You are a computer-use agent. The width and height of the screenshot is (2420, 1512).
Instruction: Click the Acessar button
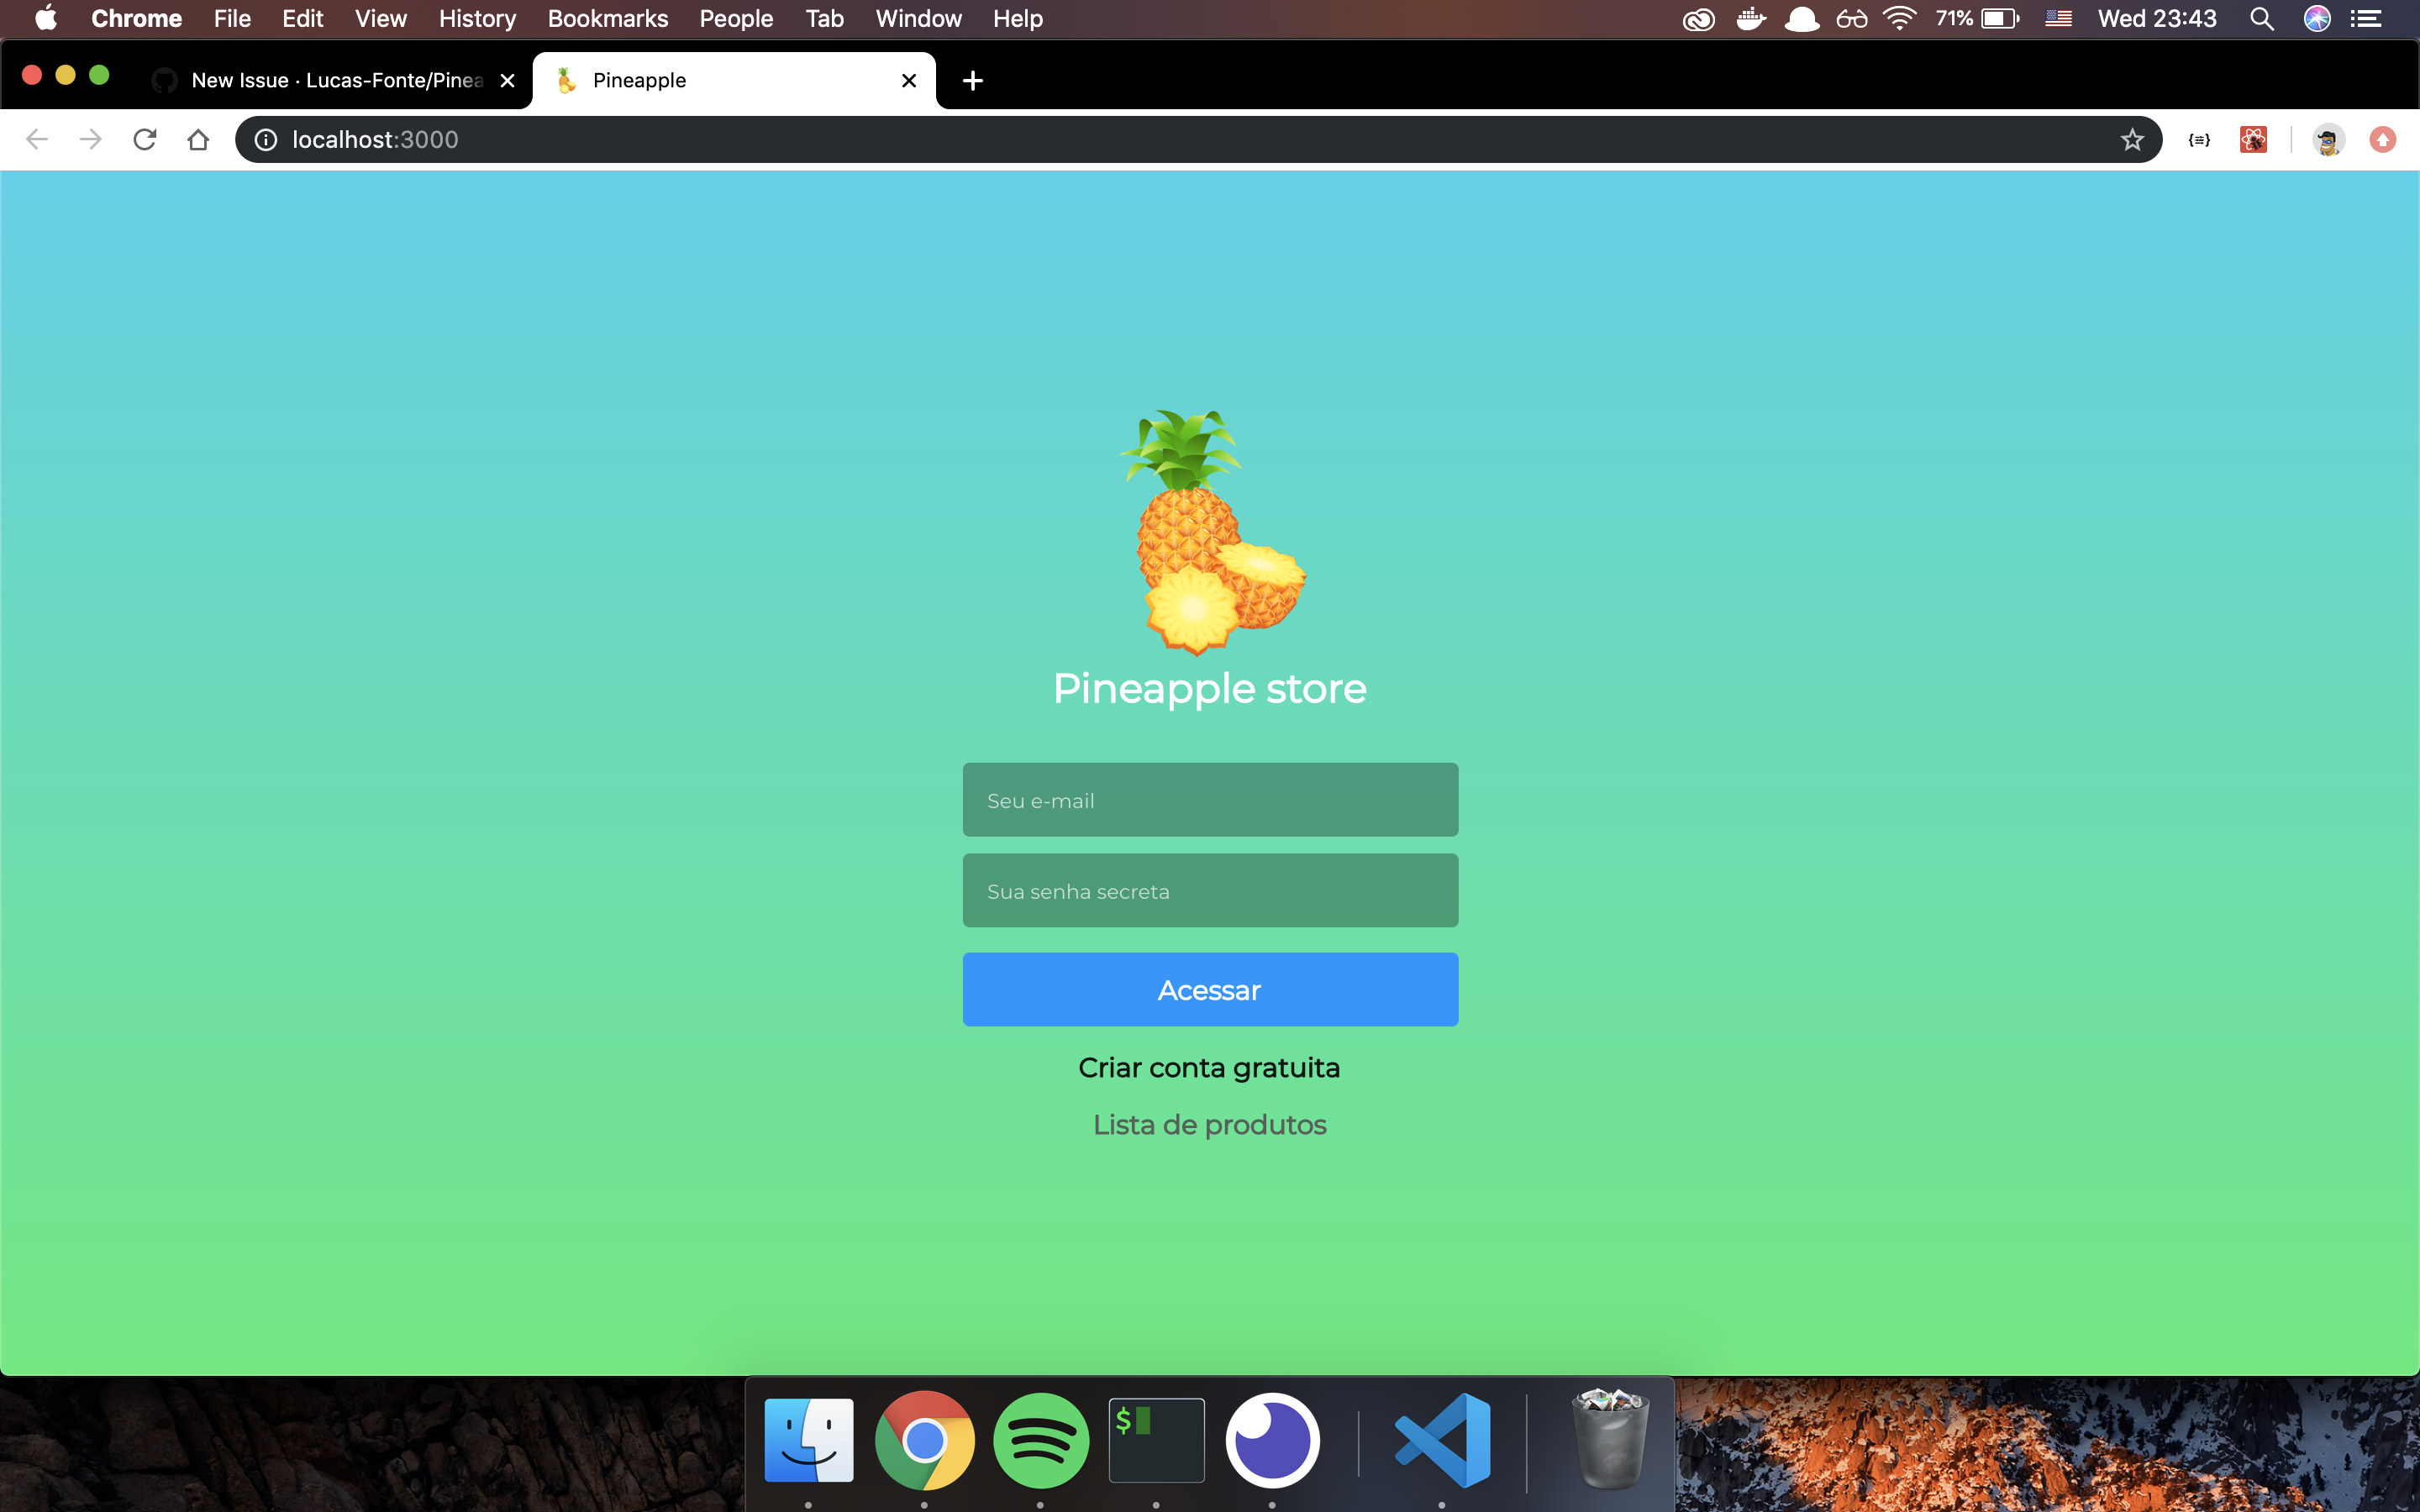click(x=1210, y=990)
